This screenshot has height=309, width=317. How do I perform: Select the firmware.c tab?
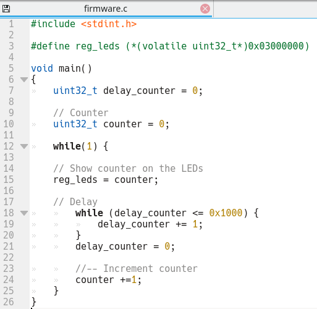(x=106, y=9)
